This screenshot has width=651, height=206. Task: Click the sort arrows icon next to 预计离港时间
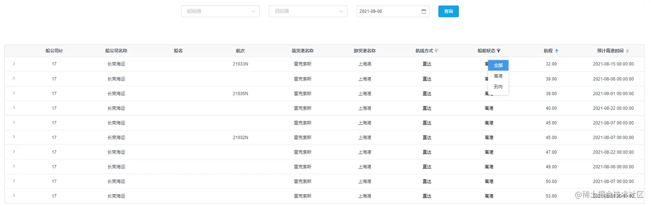pos(627,51)
